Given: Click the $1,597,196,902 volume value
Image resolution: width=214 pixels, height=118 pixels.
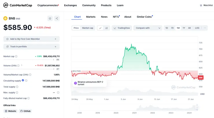Looking at the screenshot, I should (52, 65).
